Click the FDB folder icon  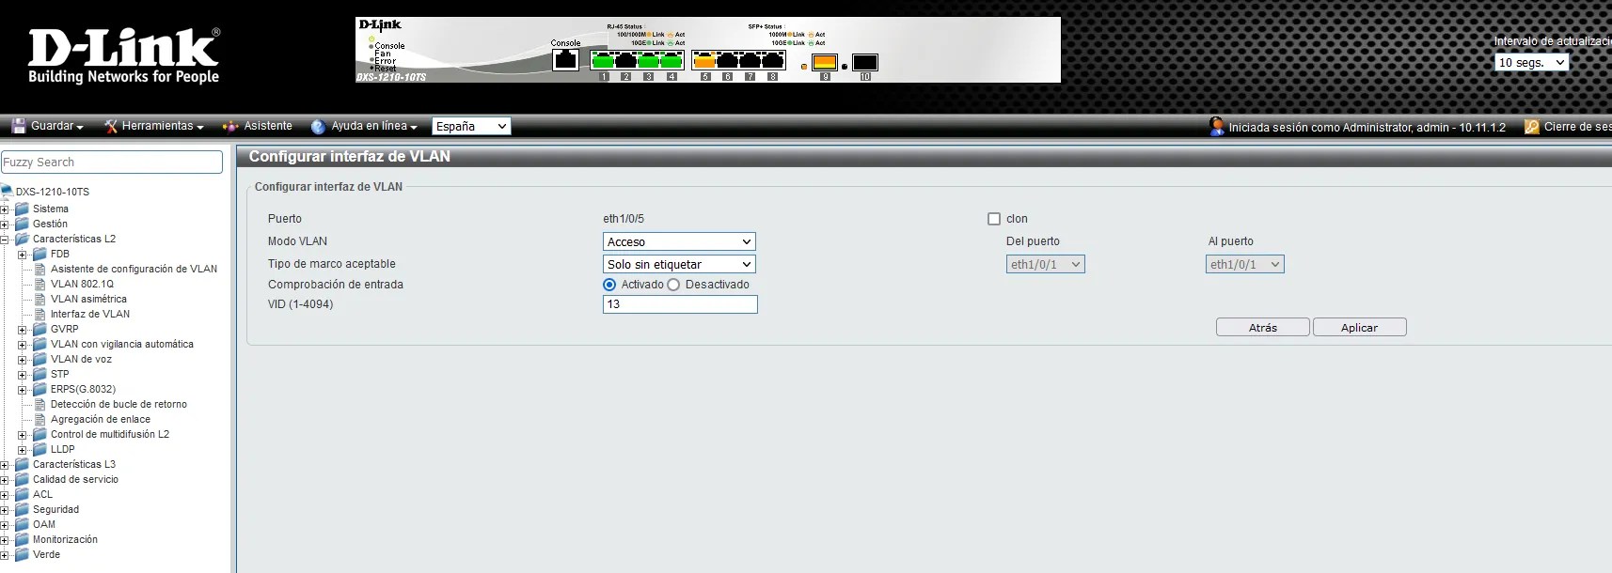tap(40, 254)
